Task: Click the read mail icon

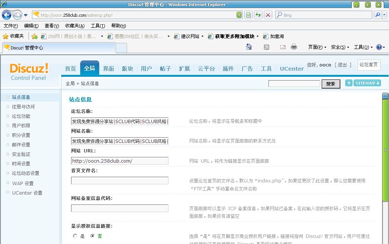Action: pos(283,47)
